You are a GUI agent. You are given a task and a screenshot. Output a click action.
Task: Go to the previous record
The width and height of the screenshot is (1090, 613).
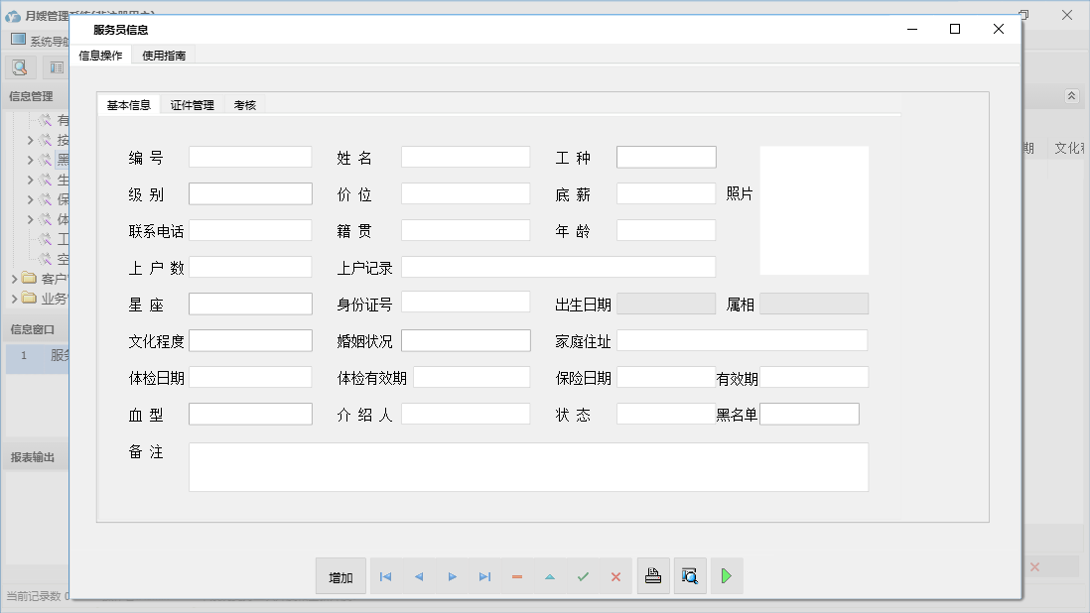[x=418, y=577]
